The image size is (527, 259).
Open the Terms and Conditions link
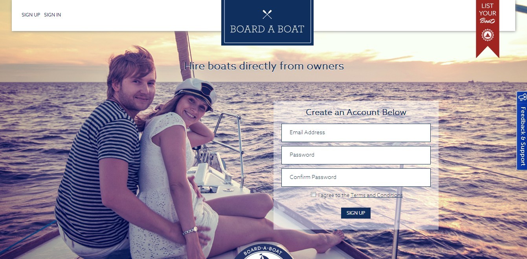[376, 195]
